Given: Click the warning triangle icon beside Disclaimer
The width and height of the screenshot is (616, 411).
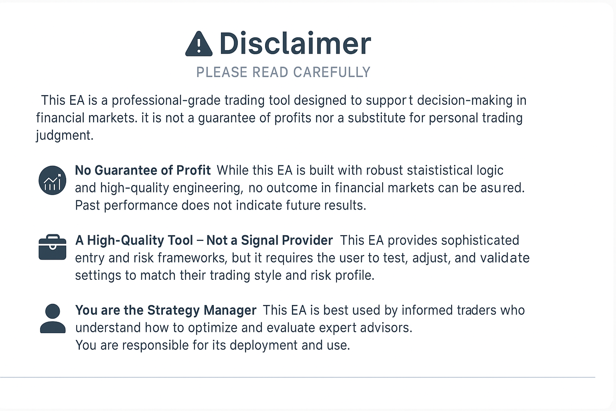Looking at the screenshot, I should click(x=199, y=44).
